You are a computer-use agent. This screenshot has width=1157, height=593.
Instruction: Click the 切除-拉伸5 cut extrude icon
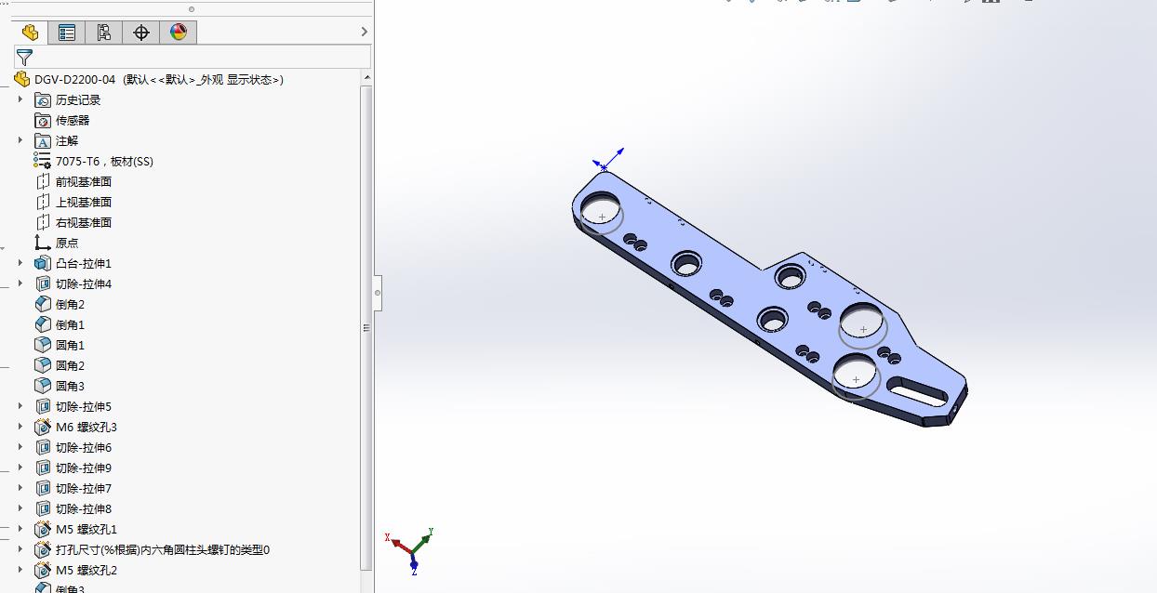point(43,406)
